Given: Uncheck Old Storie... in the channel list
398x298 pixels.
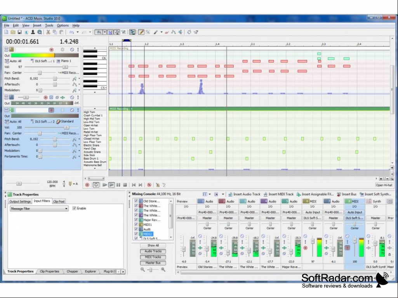Looking at the screenshot, I should [x=136, y=201].
